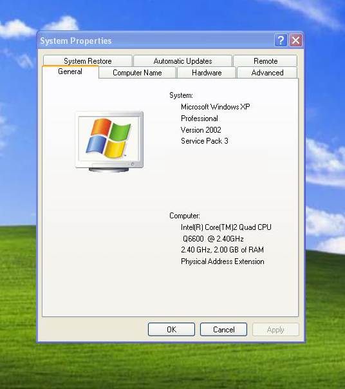Close the System Properties dialog
The width and height of the screenshot is (345, 389).
click(x=295, y=40)
